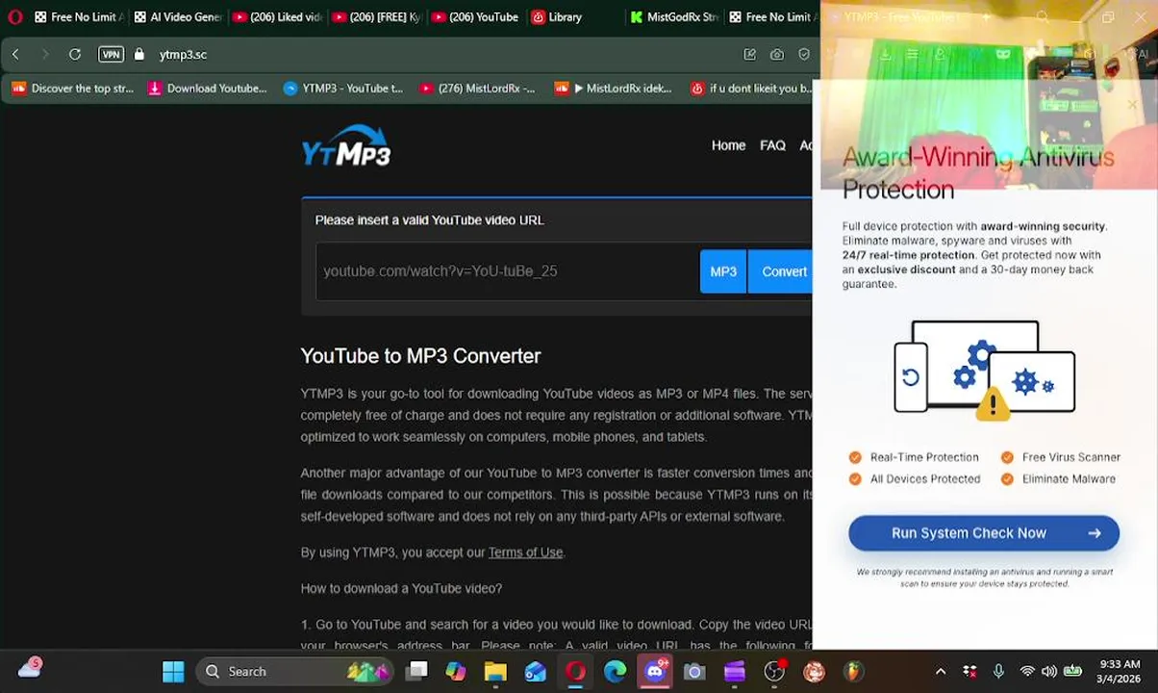Open Opera browser taskbar icon
Screen dimensions: 1158x693
(x=575, y=672)
